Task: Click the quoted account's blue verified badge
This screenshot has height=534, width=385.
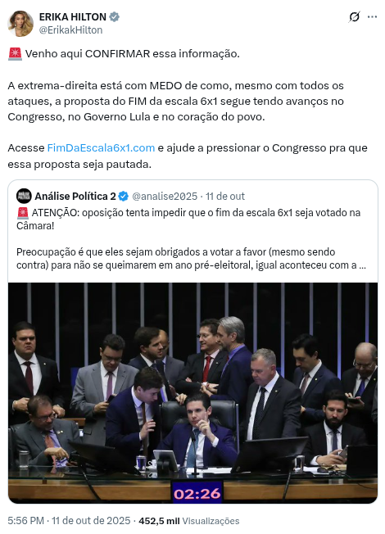Action: click(x=124, y=197)
